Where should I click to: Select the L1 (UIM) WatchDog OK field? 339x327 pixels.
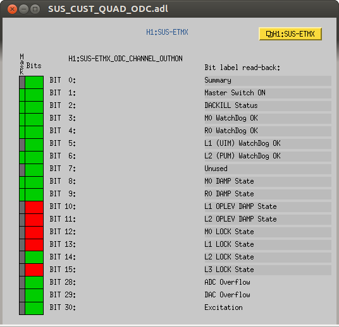pyautogui.click(x=268, y=143)
